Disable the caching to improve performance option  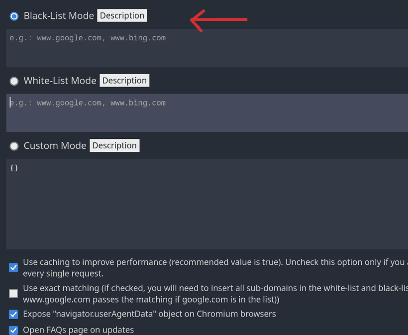click(x=13, y=268)
